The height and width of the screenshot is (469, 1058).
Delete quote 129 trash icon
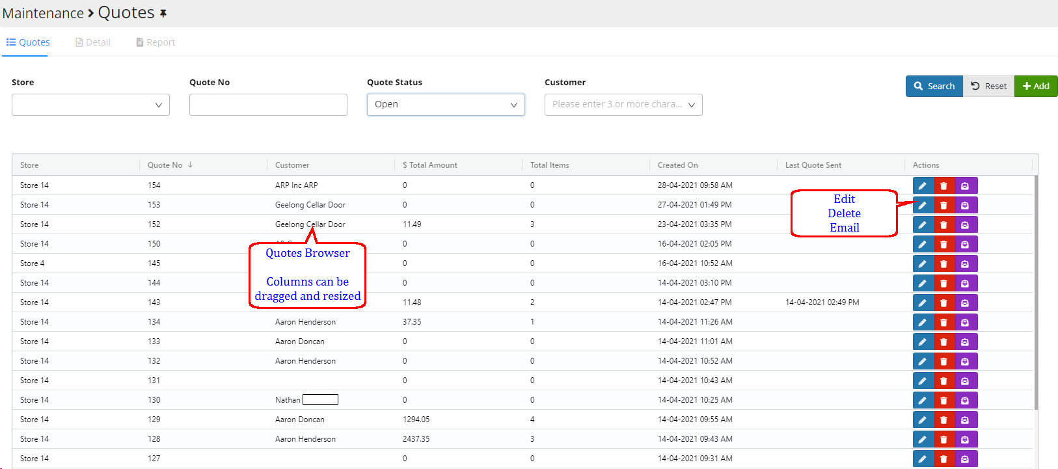pyautogui.click(x=944, y=420)
